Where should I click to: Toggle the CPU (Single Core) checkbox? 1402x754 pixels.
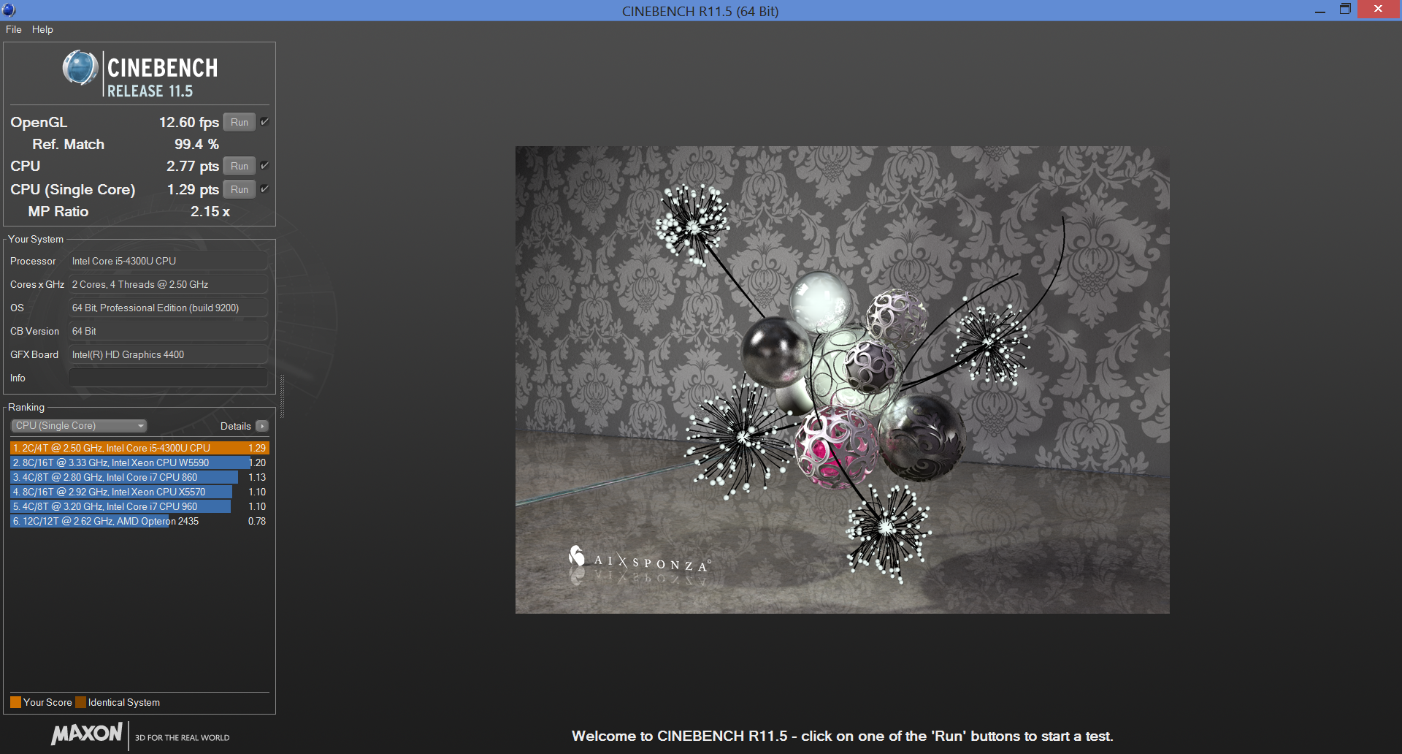pos(264,189)
